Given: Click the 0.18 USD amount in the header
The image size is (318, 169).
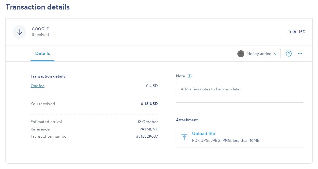Looking at the screenshot, I should (x=297, y=32).
